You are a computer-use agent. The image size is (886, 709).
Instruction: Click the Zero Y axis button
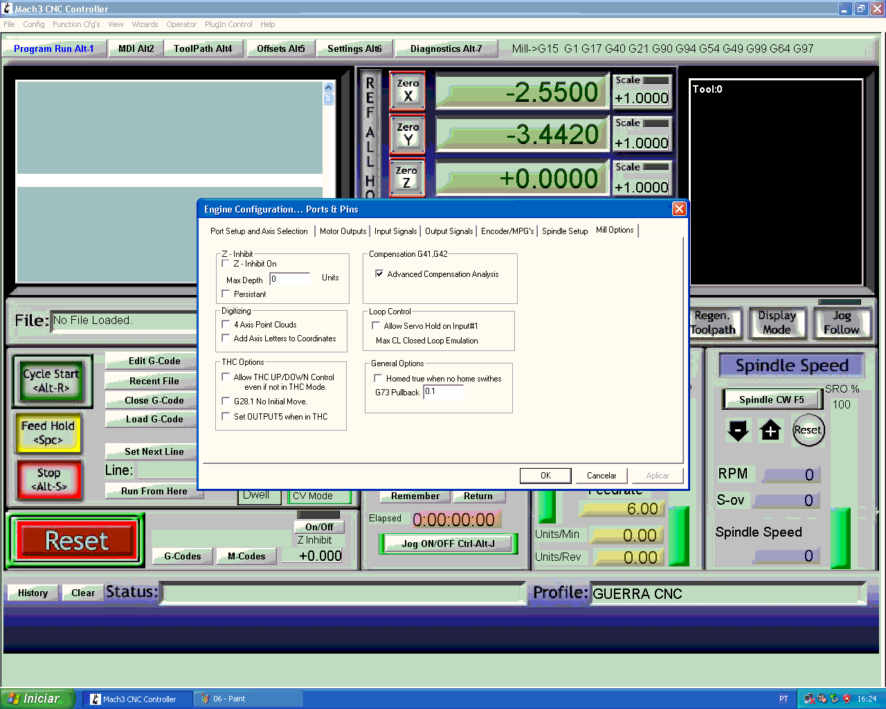[x=407, y=134]
